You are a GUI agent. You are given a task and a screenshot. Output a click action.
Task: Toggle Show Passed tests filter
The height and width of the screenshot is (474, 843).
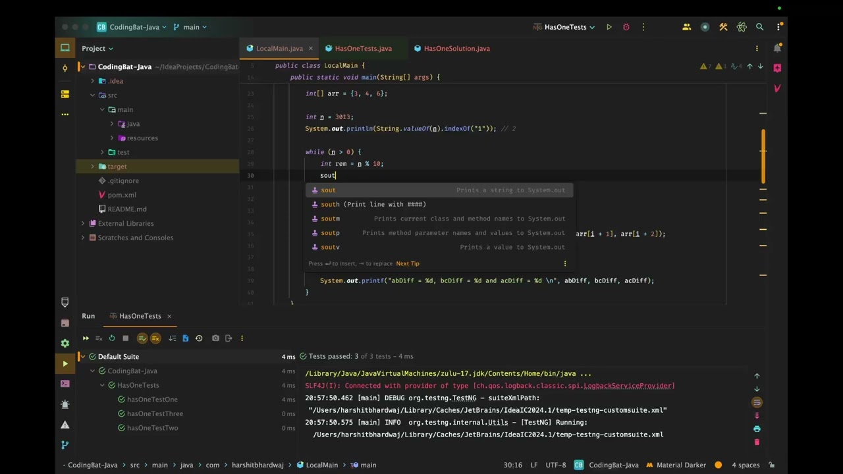pyautogui.click(x=142, y=338)
